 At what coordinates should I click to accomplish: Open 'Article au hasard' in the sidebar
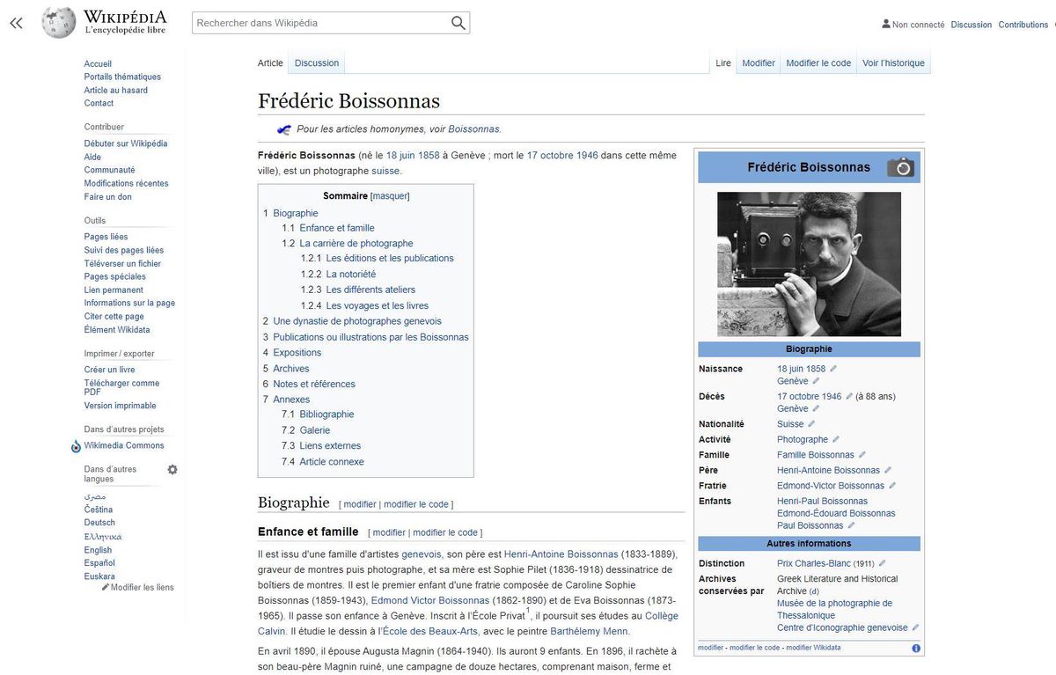coord(118,90)
